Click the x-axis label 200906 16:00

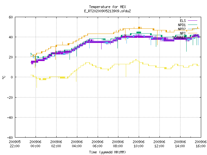[x=201, y=144]
